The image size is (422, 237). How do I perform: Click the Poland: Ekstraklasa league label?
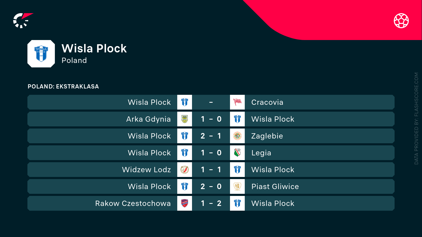point(63,87)
